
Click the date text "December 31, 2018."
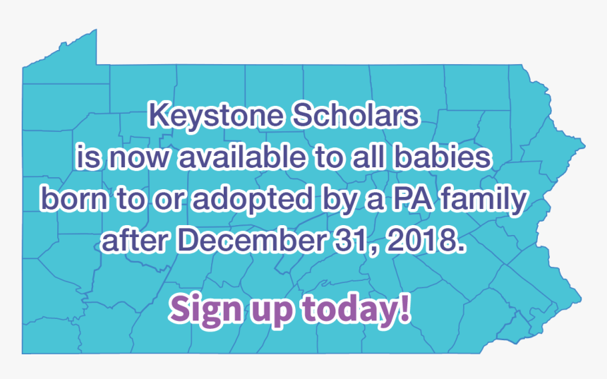click(320, 240)
